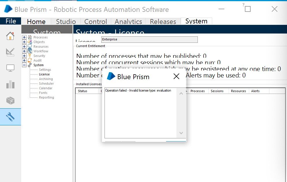Screen dimensions: 287x182
Task: Switch to the Studio tab
Action: [x=66, y=21]
